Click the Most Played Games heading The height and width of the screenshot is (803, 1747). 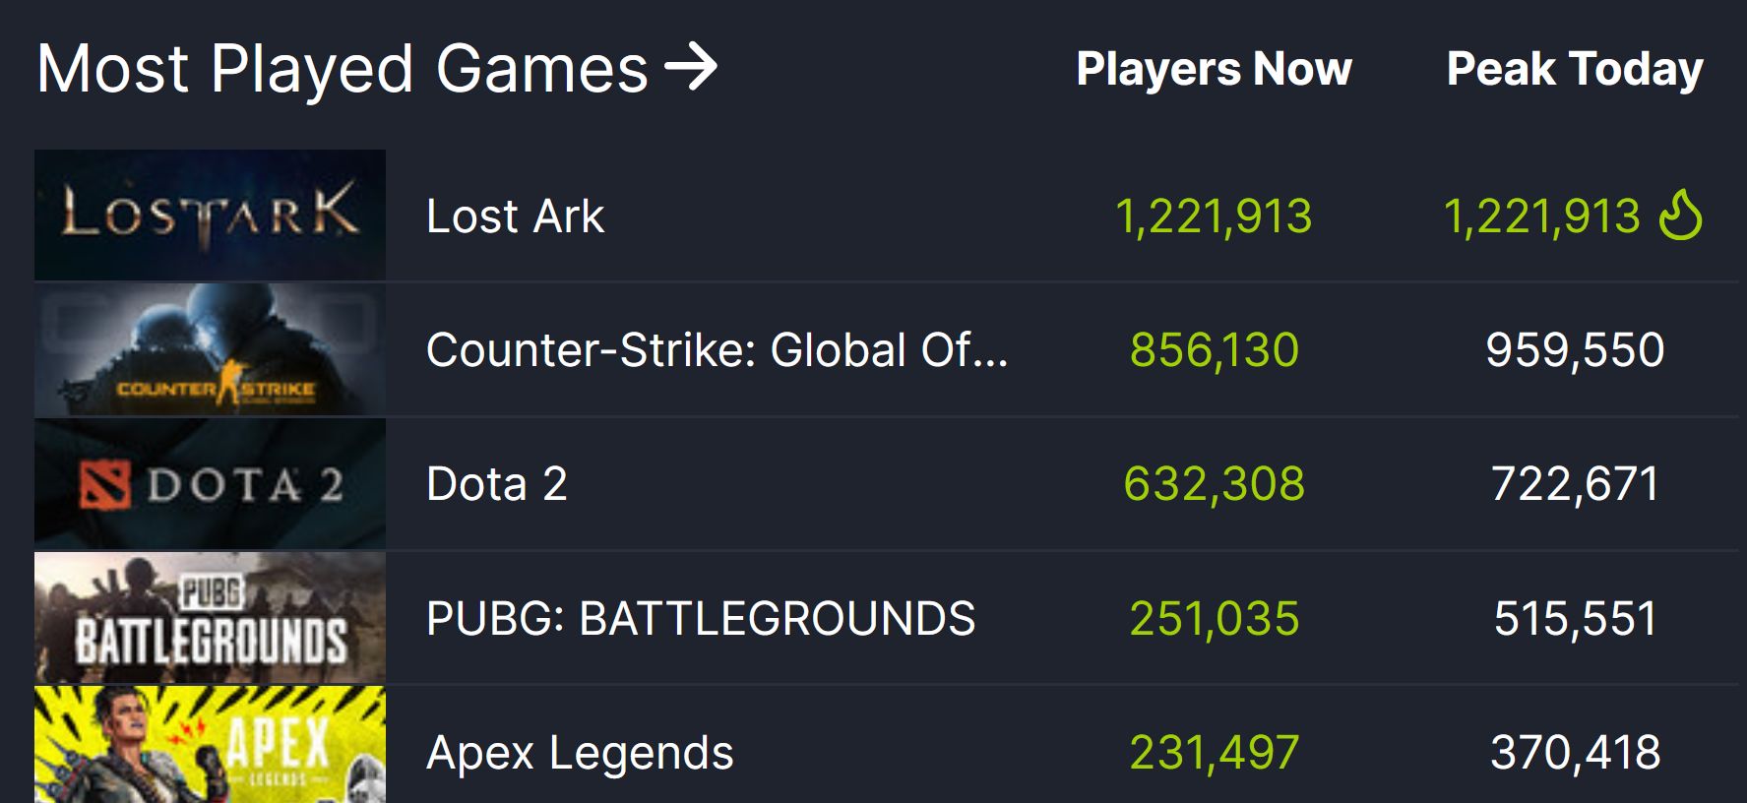pyautogui.click(x=343, y=69)
